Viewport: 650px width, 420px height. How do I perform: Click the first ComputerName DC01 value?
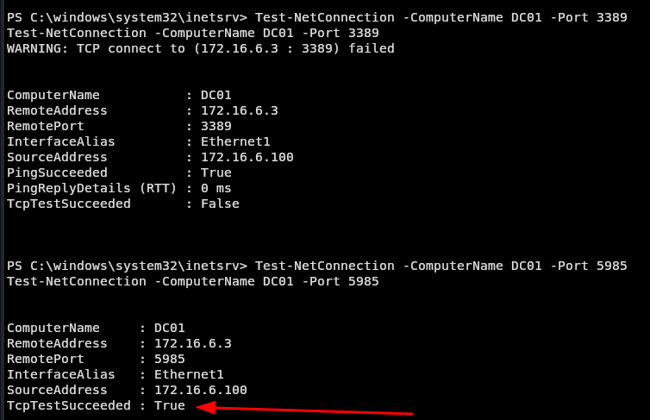[x=216, y=95]
